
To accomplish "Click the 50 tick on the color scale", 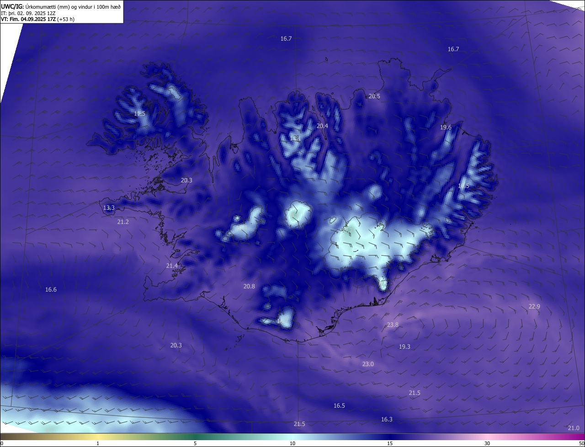I will click(581, 444).
